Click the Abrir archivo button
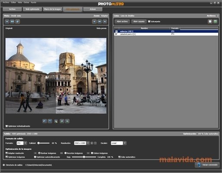This screenshot has width=222, height=173. pos(122,22)
